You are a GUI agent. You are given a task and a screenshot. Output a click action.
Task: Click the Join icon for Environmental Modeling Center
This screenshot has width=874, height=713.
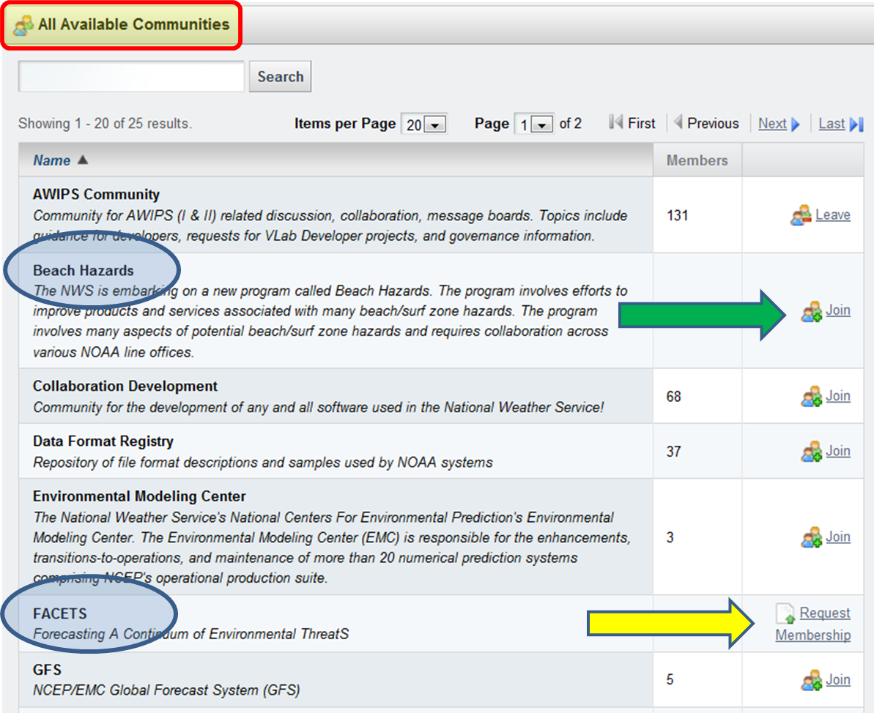click(812, 537)
